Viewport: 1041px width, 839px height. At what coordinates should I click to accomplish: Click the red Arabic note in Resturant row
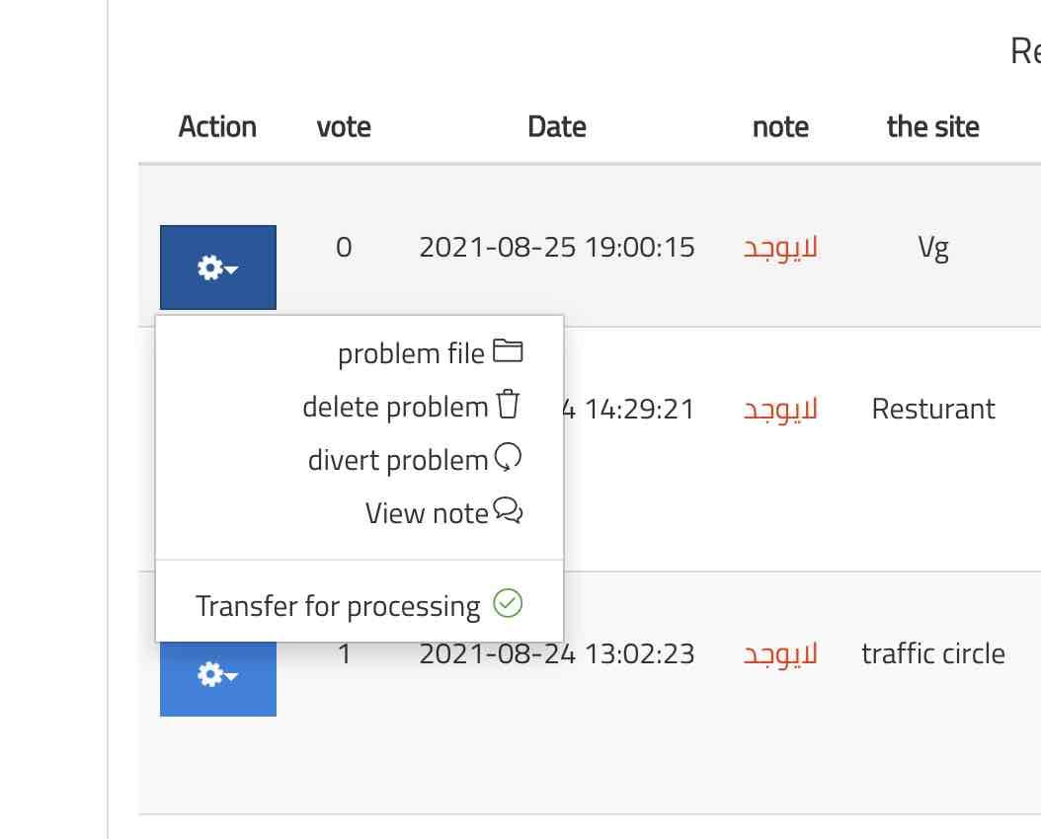780,409
